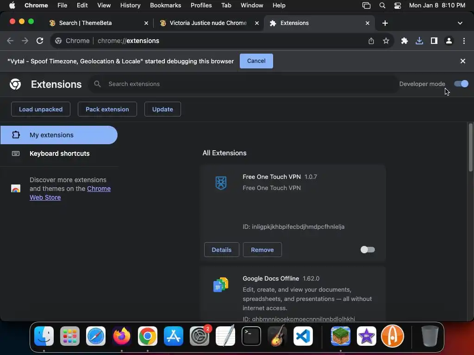
Task: Reload the extensions page
Action: (40, 41)
